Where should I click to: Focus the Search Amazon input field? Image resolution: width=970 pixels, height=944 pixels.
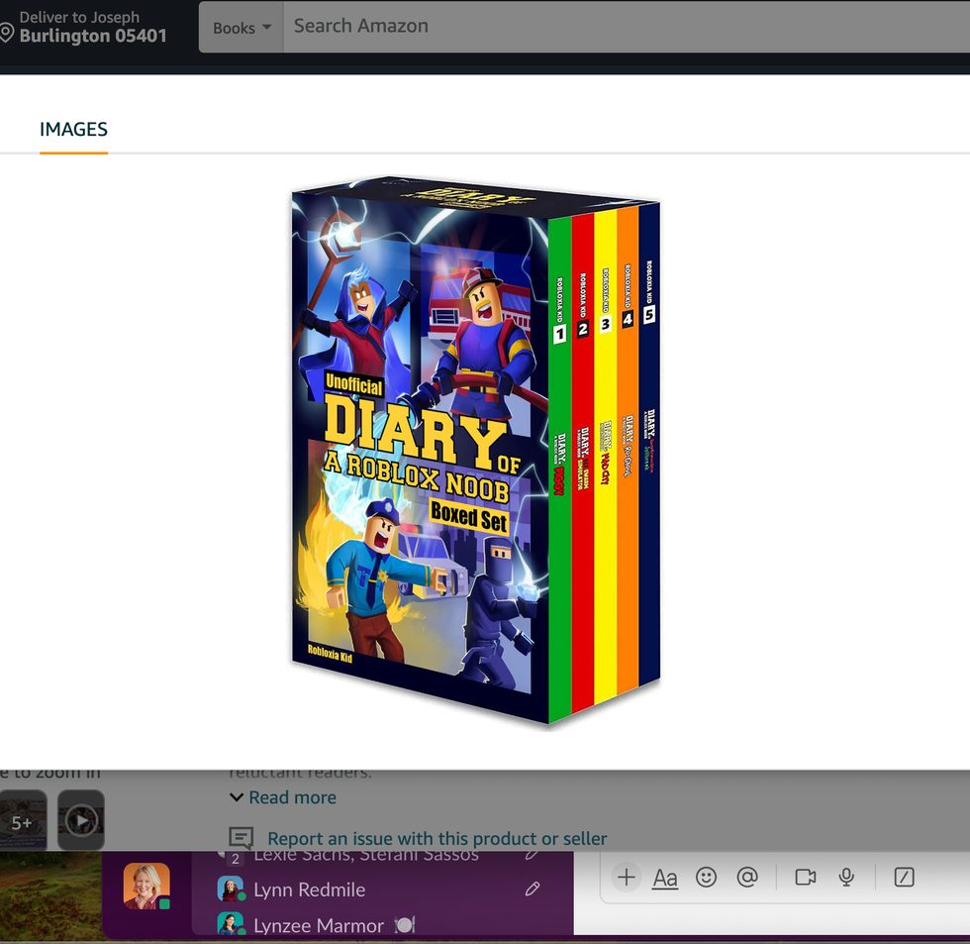(x=626, y=26)
